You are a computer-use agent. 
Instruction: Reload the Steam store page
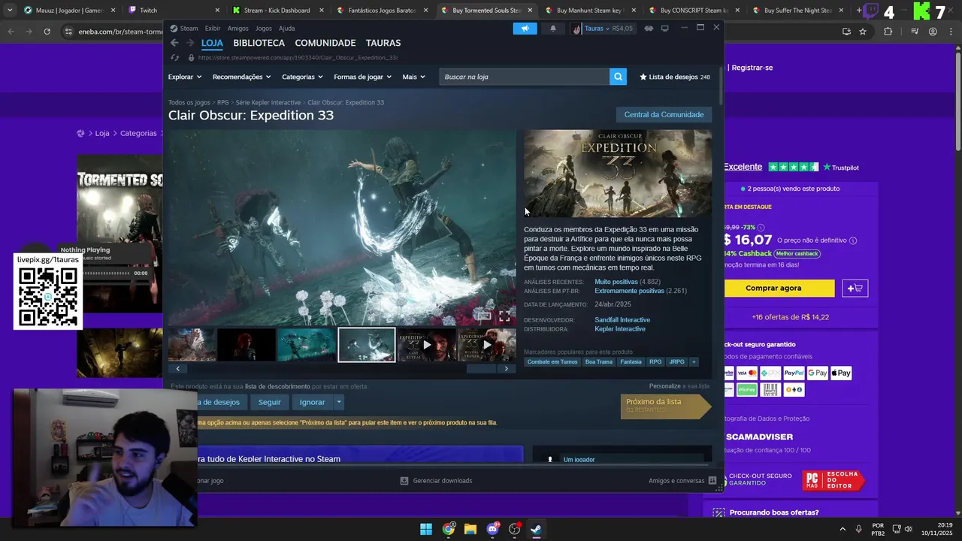pos(174,57)
